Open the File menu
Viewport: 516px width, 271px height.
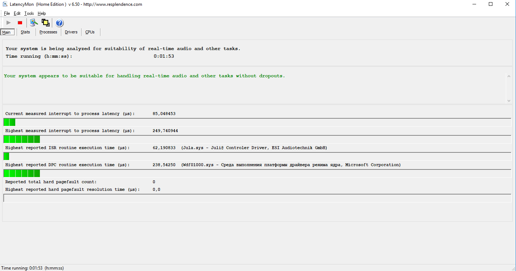7,13
